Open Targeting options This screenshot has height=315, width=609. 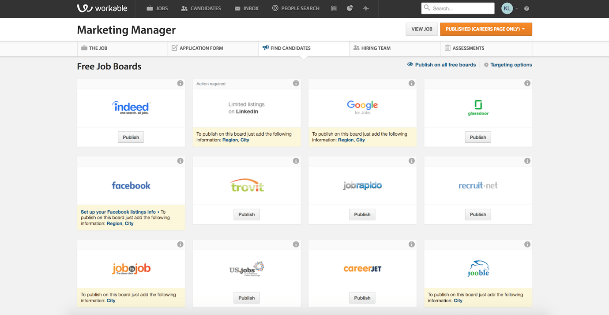tap(508, 65)
